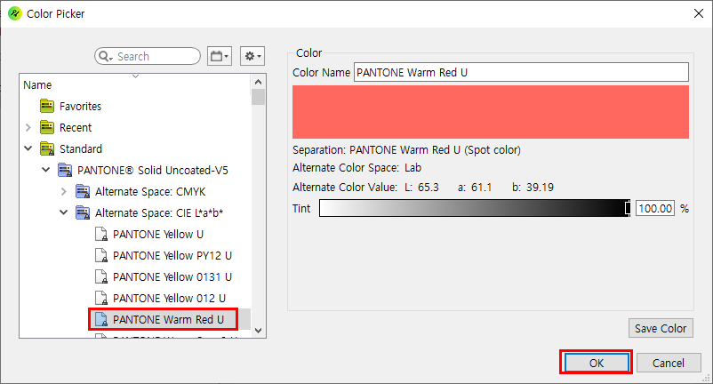Choose PANTONE Yellow PY12 U entry
Screen dimensions: 713x384
point(172,255)
